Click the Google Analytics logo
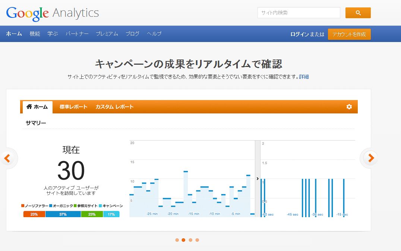The image size is (401, 251). [53, 13]
